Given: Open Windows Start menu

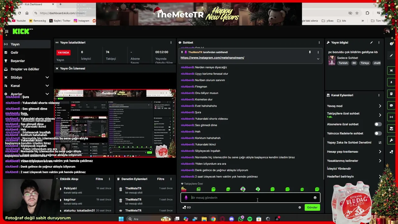Looking at the screenshot, I should tap(121, 219).
